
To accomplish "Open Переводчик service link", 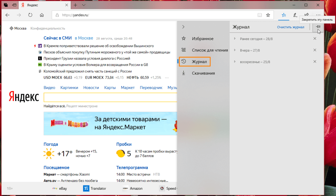I will coord(151,87).
